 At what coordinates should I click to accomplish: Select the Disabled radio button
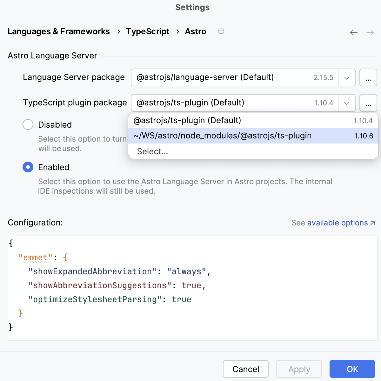coord(28,124)
